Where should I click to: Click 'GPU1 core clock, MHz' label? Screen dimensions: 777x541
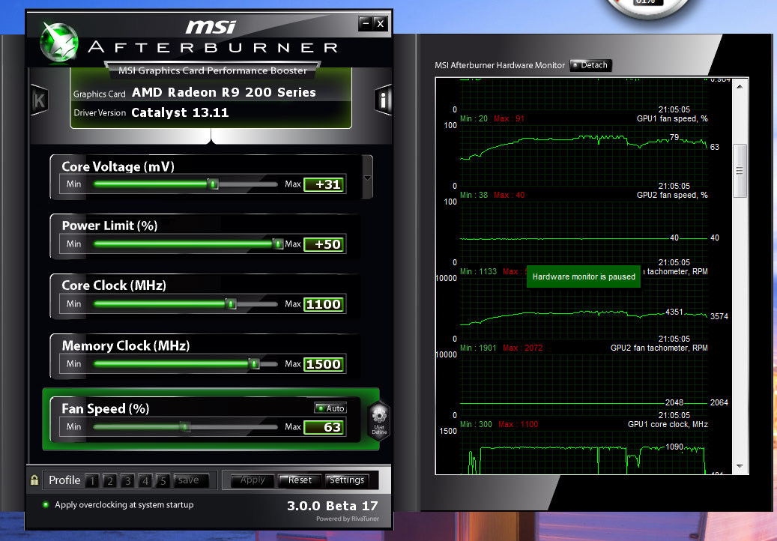tap(668, 424)
